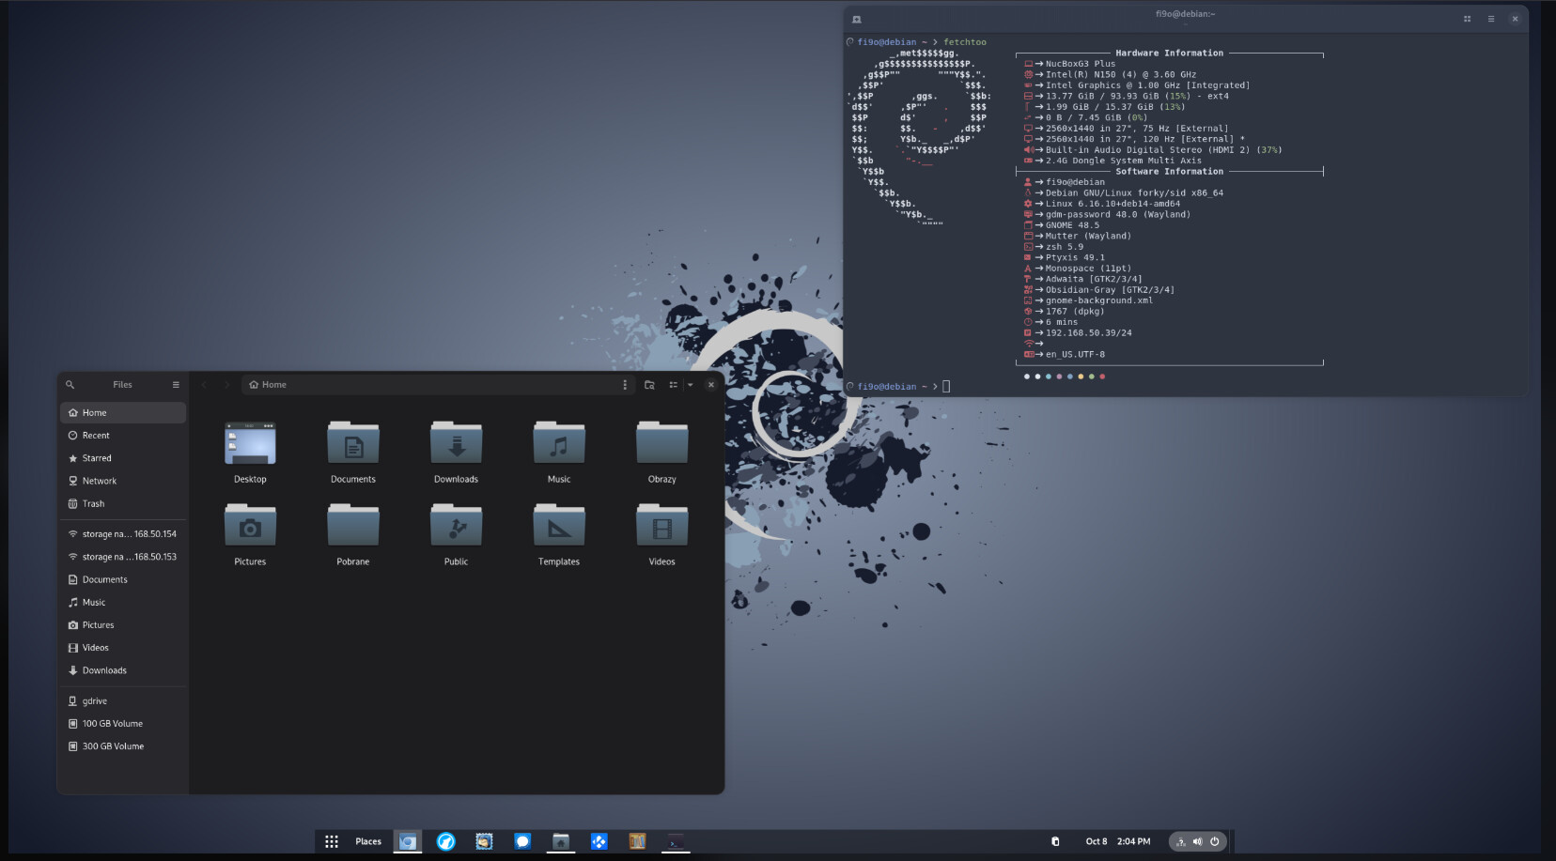
Task: Open terminal hamburger menu
Action: (1490, 19)
